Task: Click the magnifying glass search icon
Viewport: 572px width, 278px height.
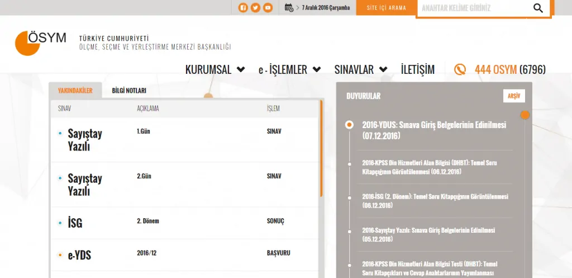Action: (x=538, y=8)
